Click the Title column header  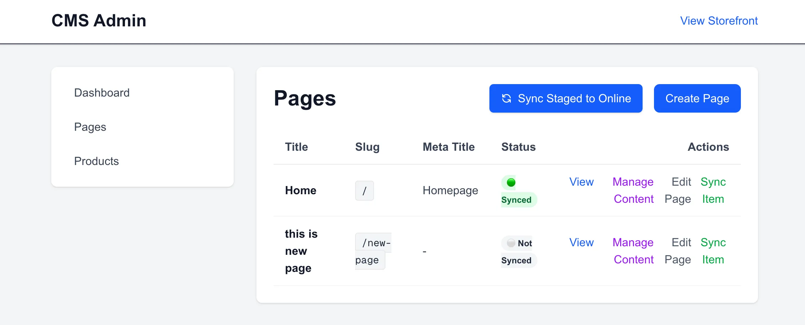coord(296,147)
